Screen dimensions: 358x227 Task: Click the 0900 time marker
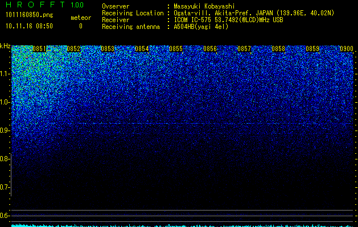coord(347,49)
